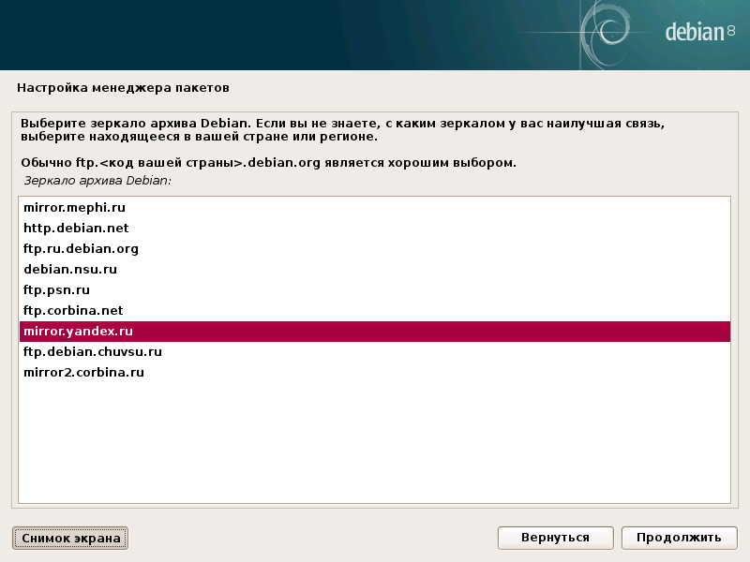
Task: Select mirror2.corbina.ru from the list
Action: [374, 372]
